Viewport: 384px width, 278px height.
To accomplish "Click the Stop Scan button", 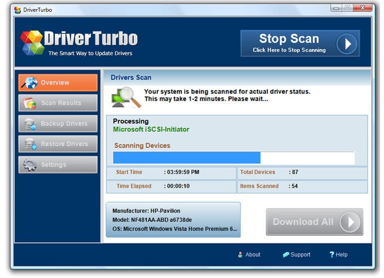I will 300,44.
